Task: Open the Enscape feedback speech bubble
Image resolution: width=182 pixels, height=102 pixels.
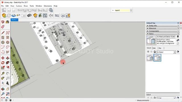Action: pos(63,15)
